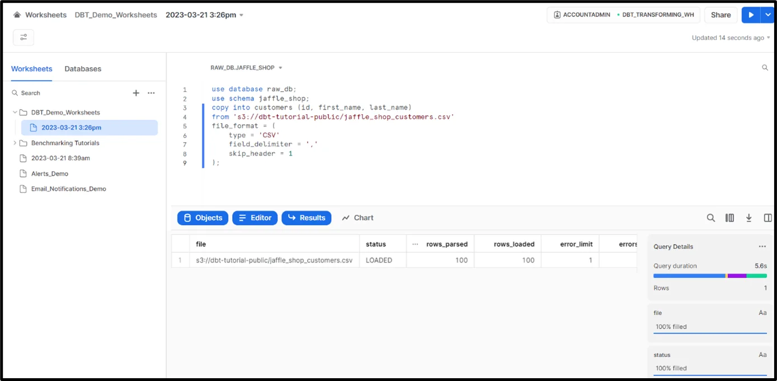Toggle the Objects panel button
The image size is (777, 381).
pos(203,218)
